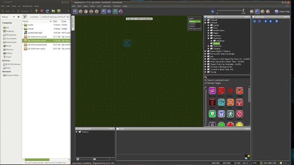Toggle location edit pencil button in file manager
The width and height of the screenshot is (294, 165).
click(x=25, y=17)
